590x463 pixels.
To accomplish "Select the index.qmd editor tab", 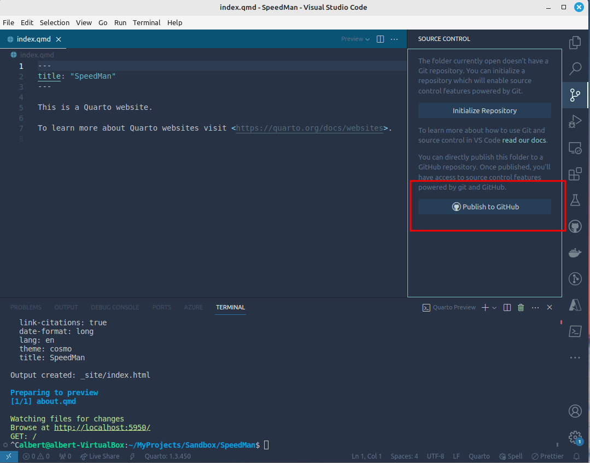I will pos(33,39).
